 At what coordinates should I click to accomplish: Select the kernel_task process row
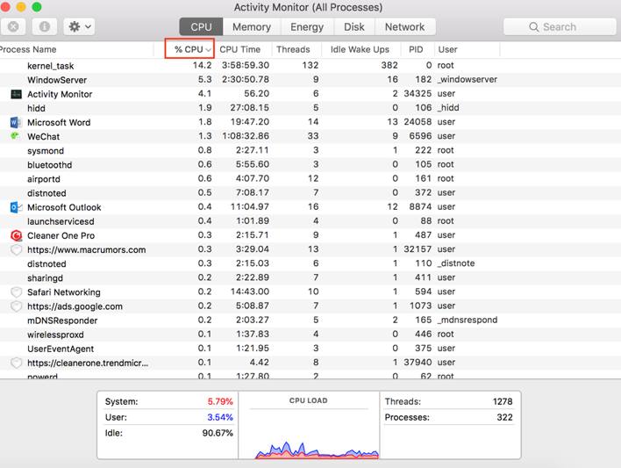click(x=51, y=66)
